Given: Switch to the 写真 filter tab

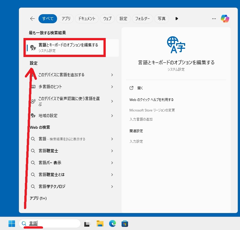Looking at the screenshot, I should pos(162,19).
